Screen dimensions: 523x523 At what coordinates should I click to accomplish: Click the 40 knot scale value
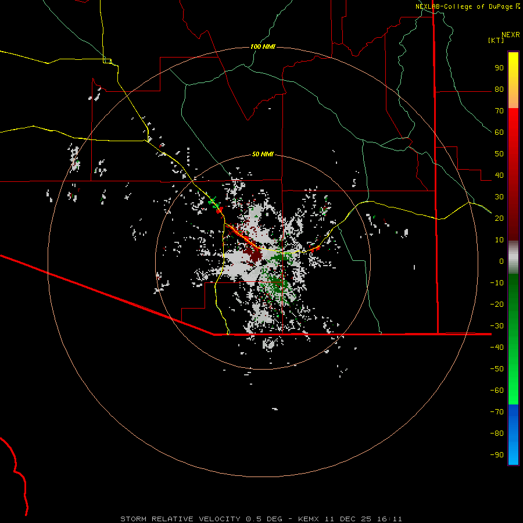(499, 175)
